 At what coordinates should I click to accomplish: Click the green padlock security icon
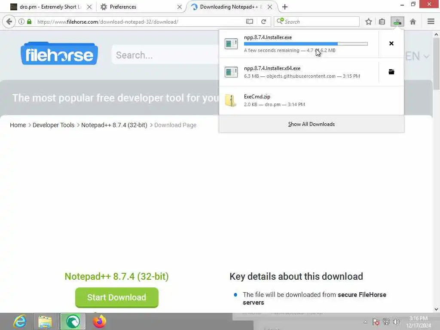click(29, 21)
